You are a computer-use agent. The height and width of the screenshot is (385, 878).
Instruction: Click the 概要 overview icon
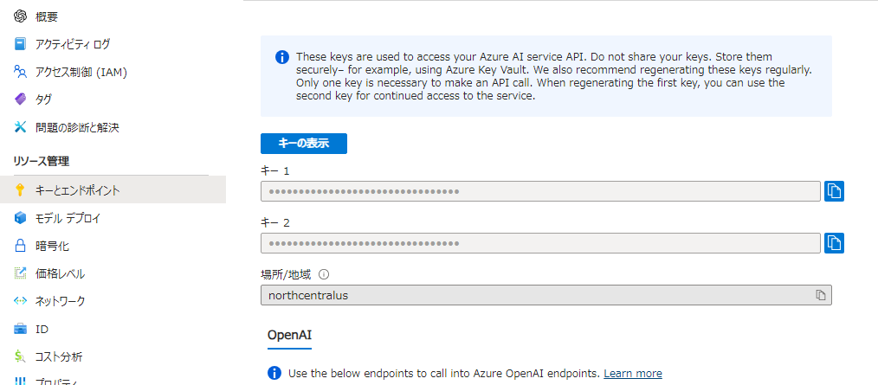pos(21,16)
